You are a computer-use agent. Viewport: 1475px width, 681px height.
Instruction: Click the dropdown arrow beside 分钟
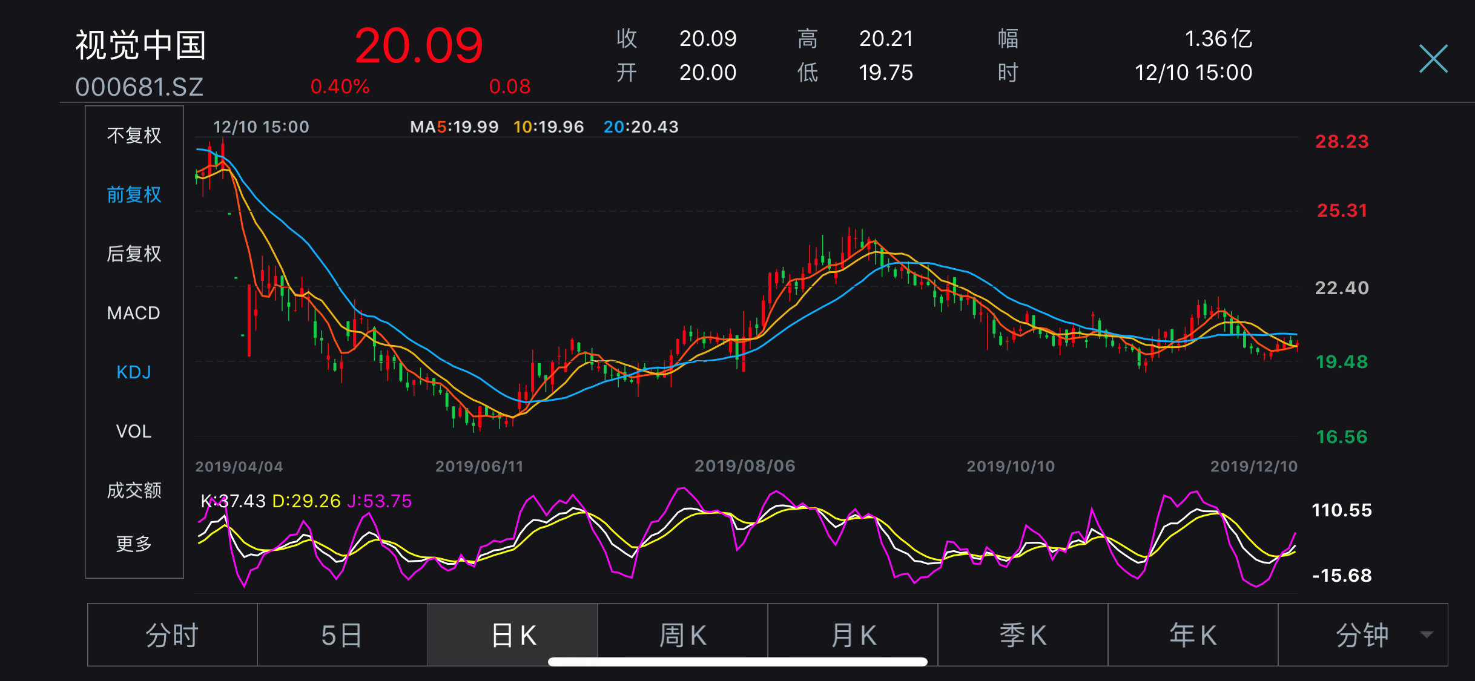coord(1427,635)
